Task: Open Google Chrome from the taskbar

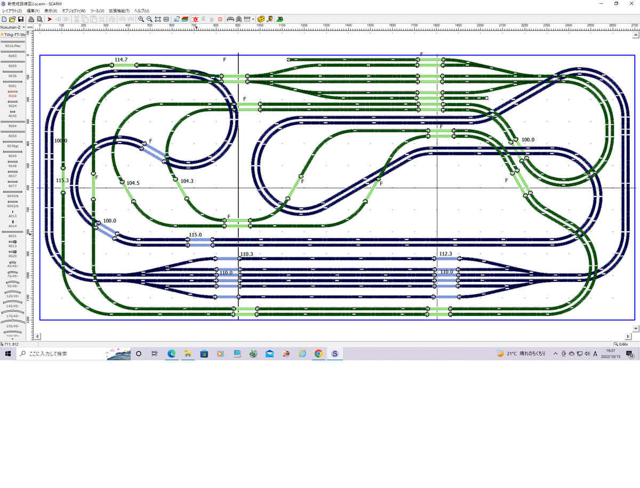Action: pos(318,353)
